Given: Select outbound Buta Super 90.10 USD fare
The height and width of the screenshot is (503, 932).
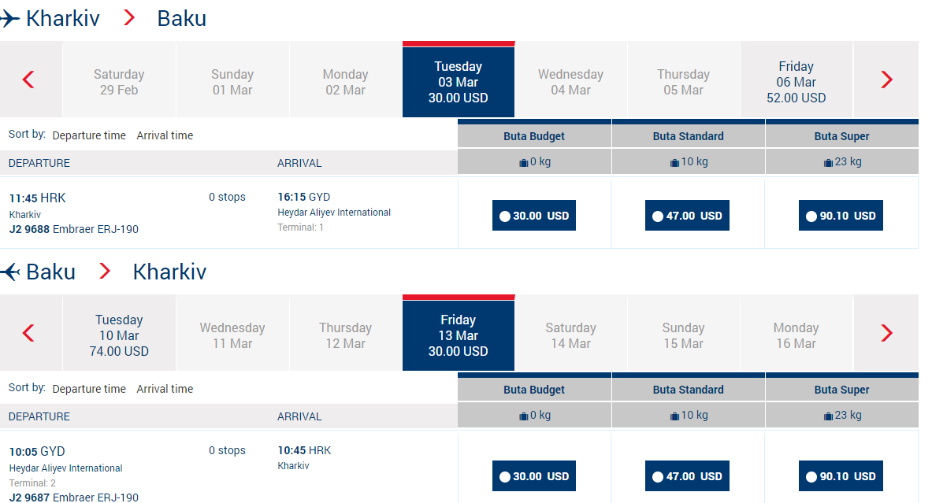Looking at the screenshot, I should coord(841,216).
